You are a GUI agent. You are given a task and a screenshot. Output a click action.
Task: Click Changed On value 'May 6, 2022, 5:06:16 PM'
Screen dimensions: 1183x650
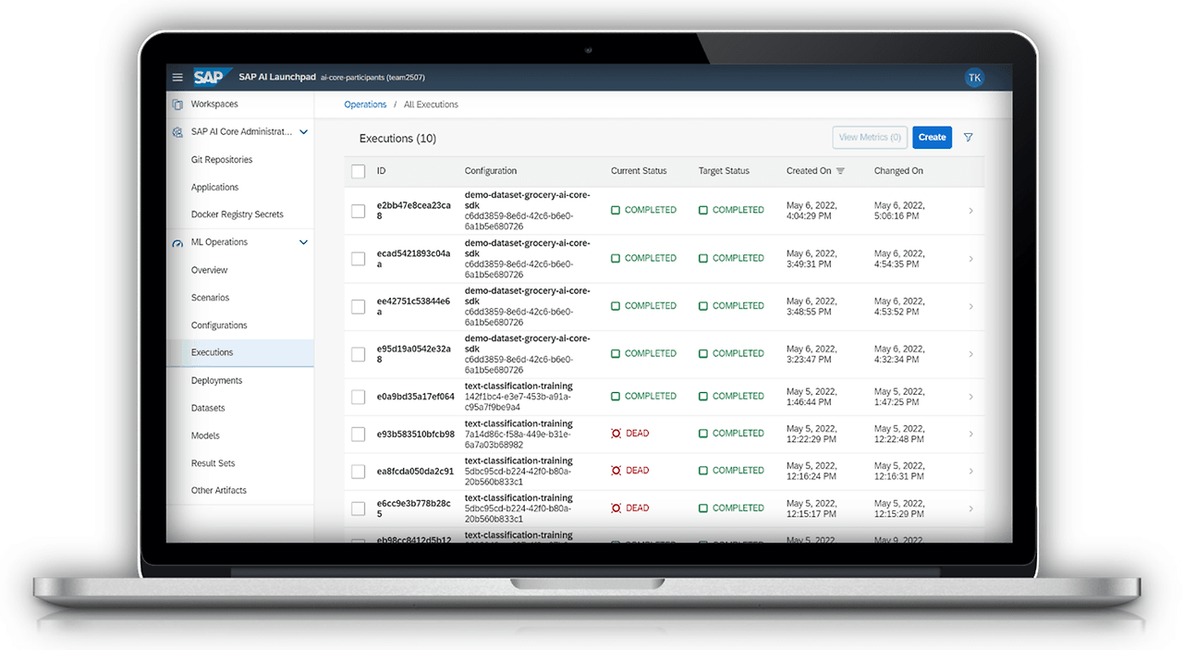pos(899,211)
